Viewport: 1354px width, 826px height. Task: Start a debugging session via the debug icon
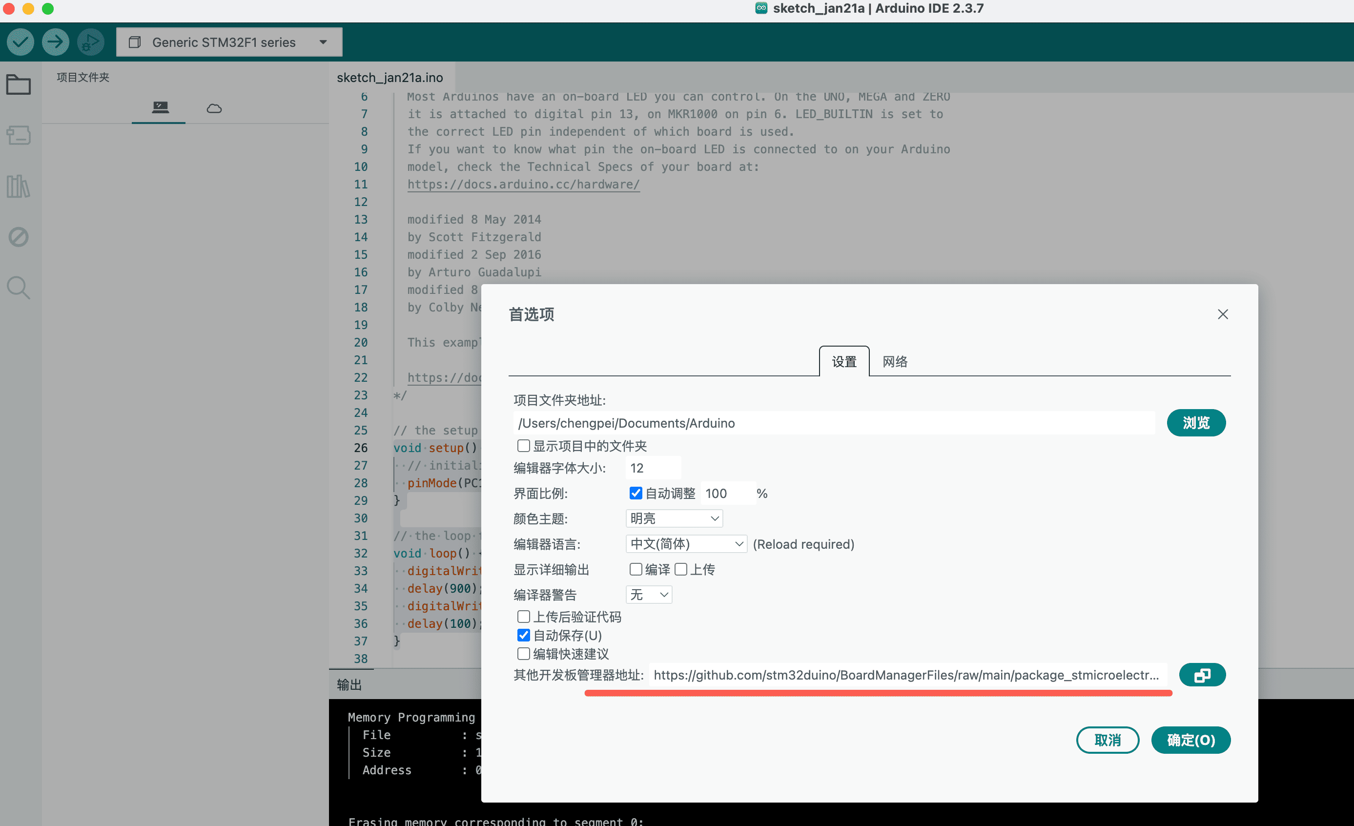pyautogui.click(x=90, y=42)
